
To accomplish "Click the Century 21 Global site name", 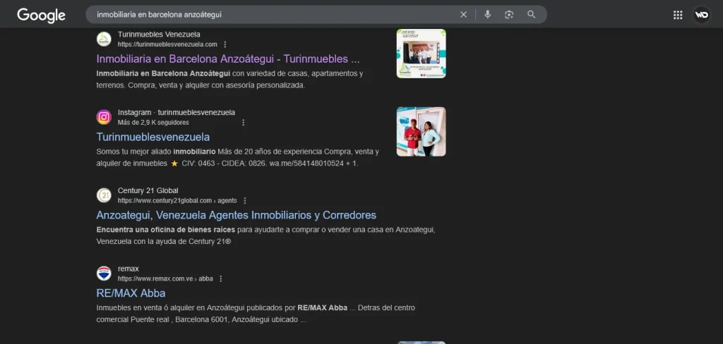I will [x=148, y=190].
